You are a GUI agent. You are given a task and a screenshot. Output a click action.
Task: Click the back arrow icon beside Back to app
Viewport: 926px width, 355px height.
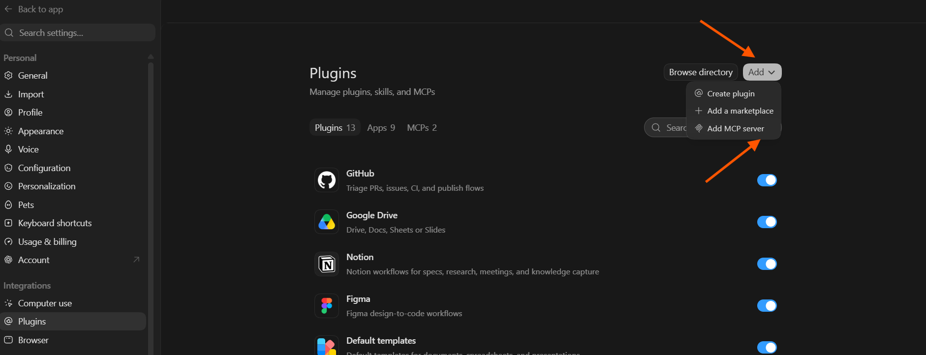point(8,9)
